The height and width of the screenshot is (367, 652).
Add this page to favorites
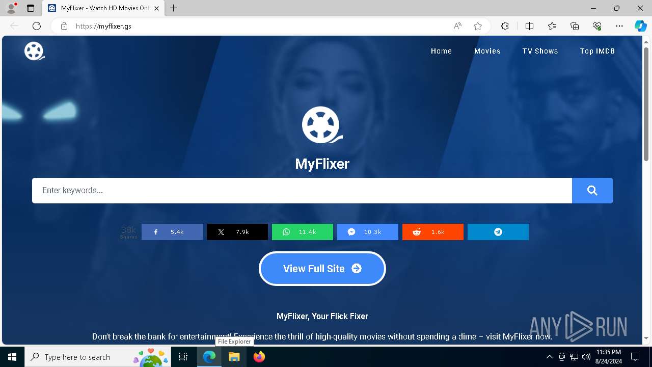[478, 26]
